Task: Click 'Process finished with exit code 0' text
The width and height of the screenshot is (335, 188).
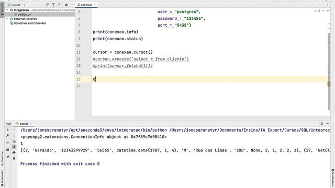Action: (x=60, y=163)
